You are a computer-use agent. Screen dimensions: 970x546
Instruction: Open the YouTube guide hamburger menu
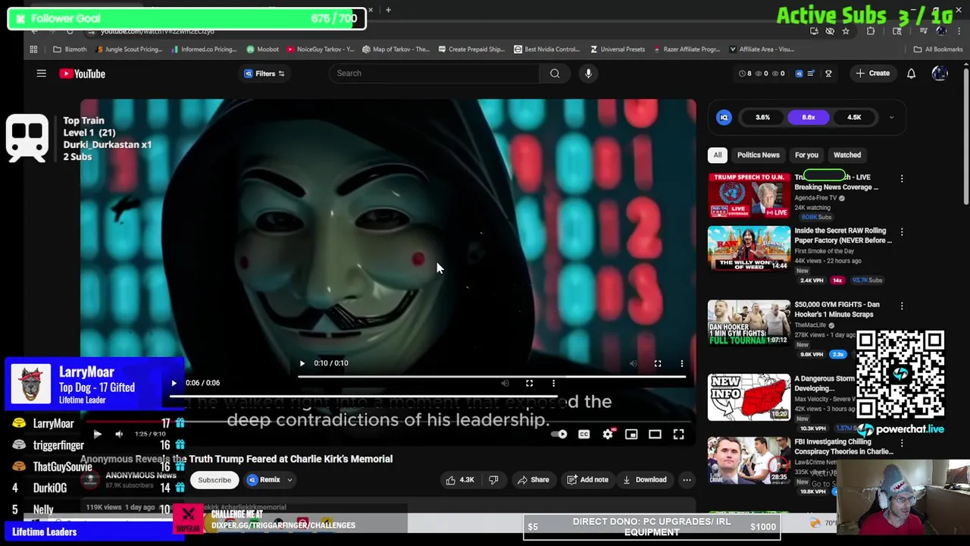pyautogui.click(x=42, y=74)
